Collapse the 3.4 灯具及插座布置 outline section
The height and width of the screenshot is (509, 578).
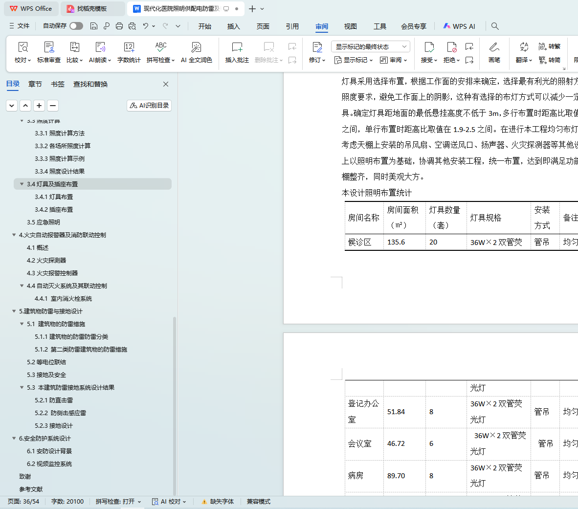22,184
